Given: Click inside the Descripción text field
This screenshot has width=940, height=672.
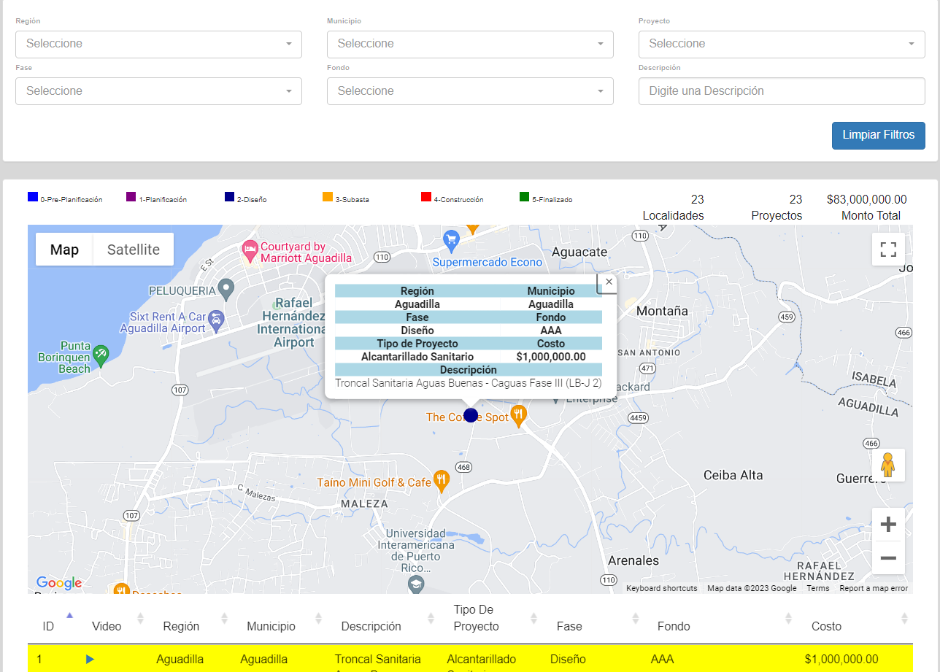Looking at the screenshot, I should (x=782, y=91).
